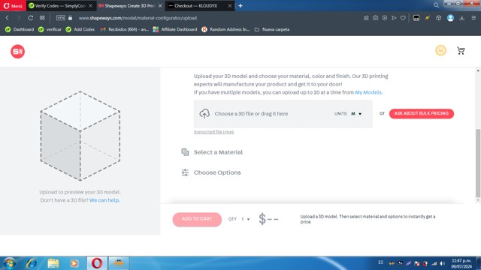Open the Random Address bookmark
481x270 pixels.
pos(225,29)
